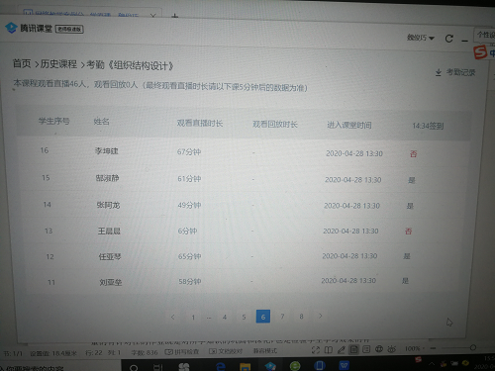Screen dimensions: 495x371
Task: Click the fullscreen view icon in the status bar
Action: click(x=316, y=350)
